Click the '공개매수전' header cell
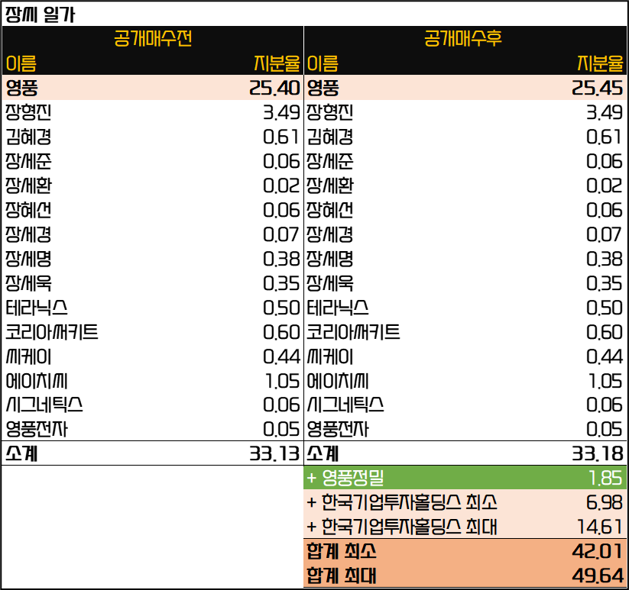Screen dimensions: 629x590 pos(153,38)
